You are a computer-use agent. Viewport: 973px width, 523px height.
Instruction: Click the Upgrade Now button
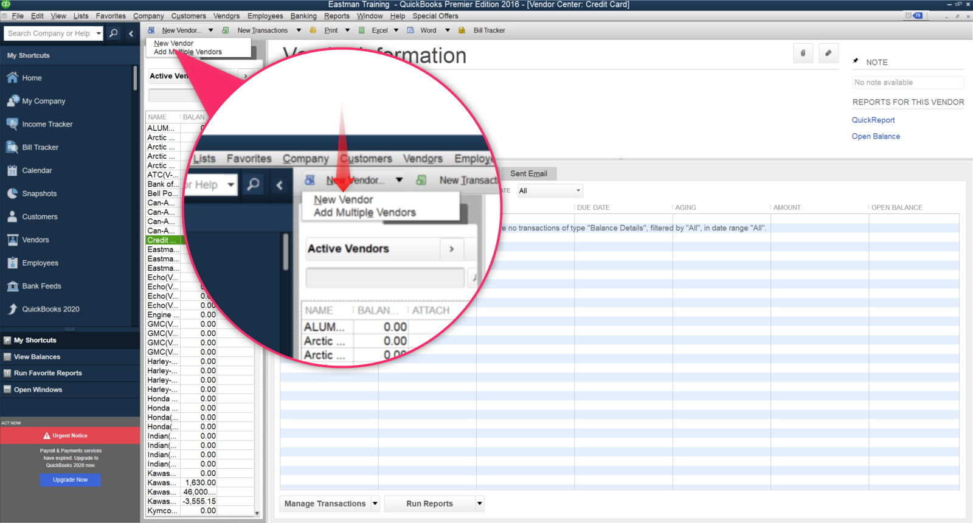pyautogui.click(x=70, y=480)
